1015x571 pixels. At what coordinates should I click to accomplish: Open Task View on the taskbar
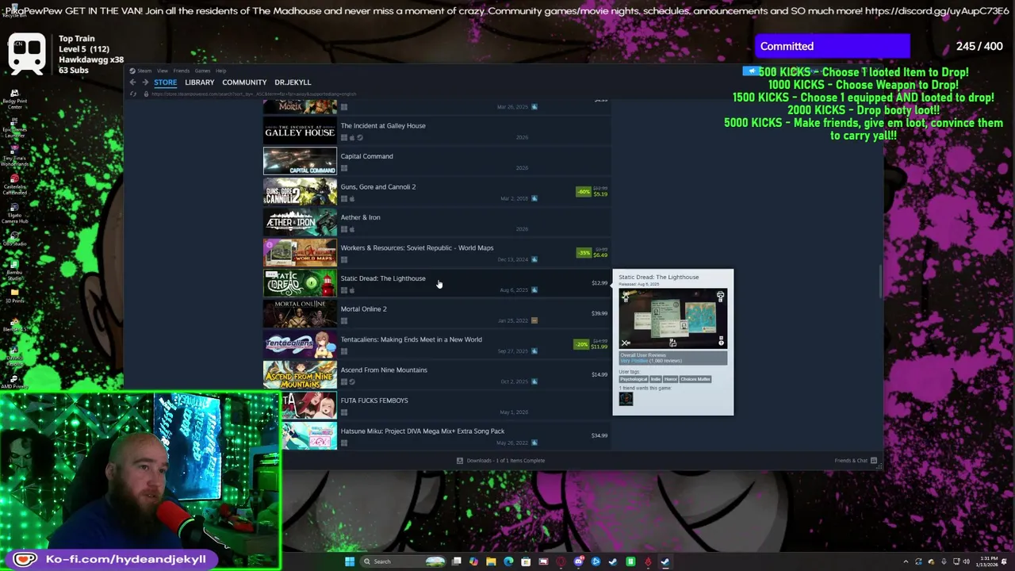click(x=457, y=561)
